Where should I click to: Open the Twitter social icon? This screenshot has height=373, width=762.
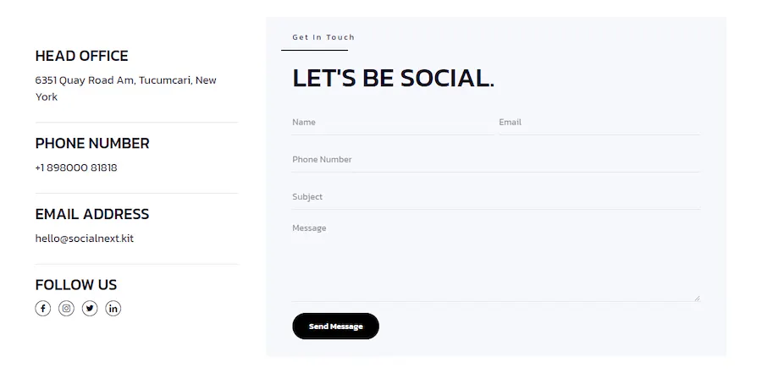pos(90,309)
